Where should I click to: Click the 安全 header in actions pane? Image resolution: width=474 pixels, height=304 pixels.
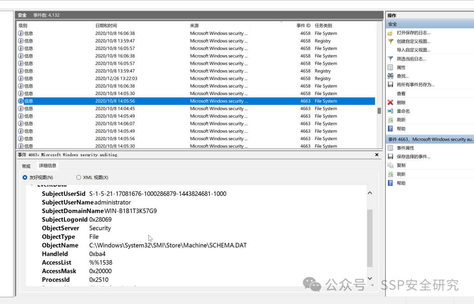pos(430,24)
